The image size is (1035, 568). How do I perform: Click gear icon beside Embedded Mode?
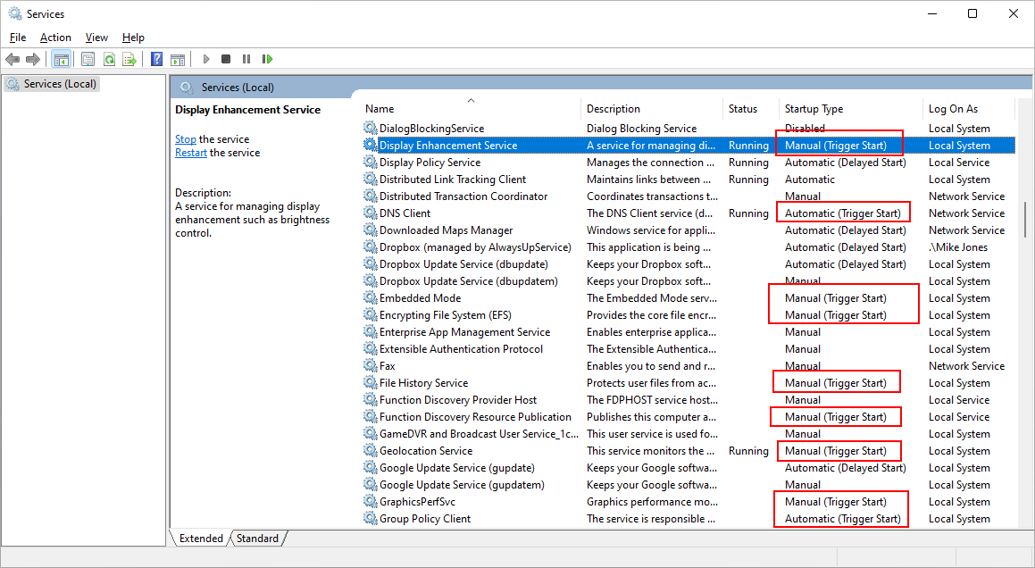371,298
